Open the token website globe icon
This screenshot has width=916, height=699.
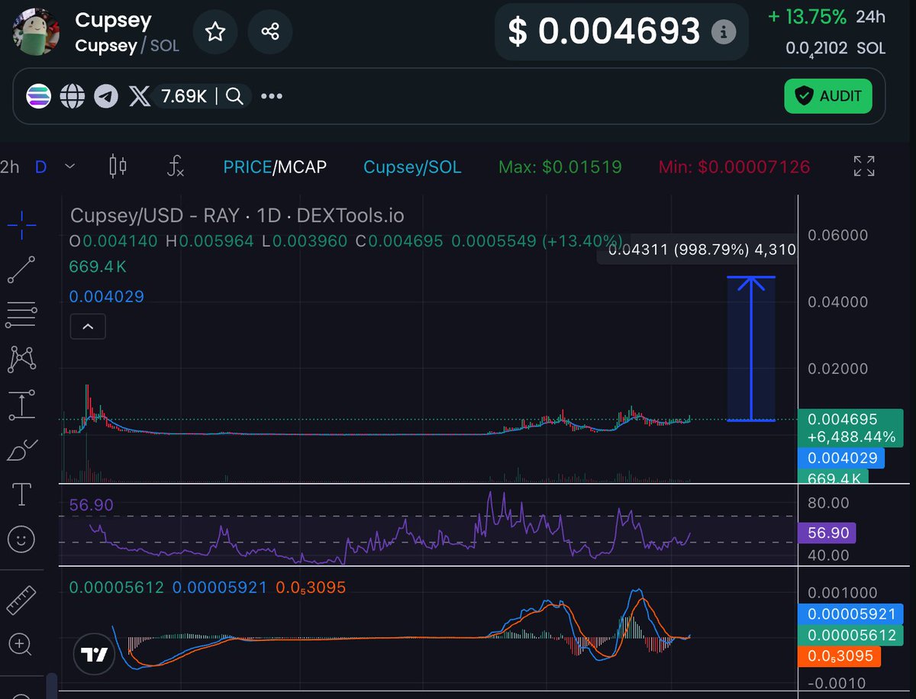point(73,96)
